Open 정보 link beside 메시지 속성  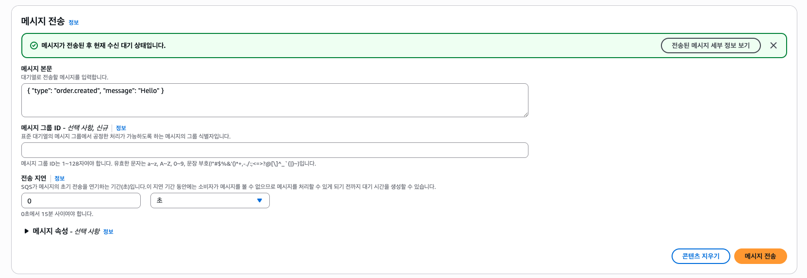point(108,232)
